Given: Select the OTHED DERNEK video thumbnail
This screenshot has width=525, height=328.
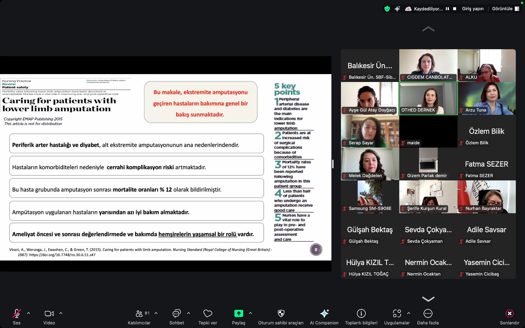Looking at the screenshot, I should click(428, 98).
